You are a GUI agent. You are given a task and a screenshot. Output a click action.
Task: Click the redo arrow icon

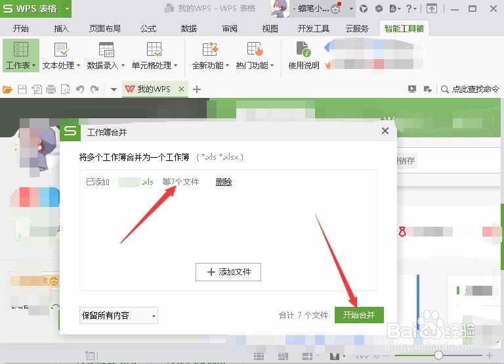[x=94, y=89]
